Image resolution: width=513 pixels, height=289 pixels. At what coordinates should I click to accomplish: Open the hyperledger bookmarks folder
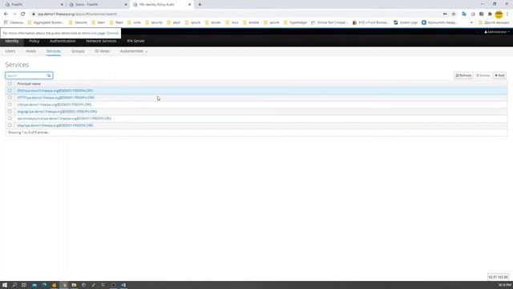point(296,22)
